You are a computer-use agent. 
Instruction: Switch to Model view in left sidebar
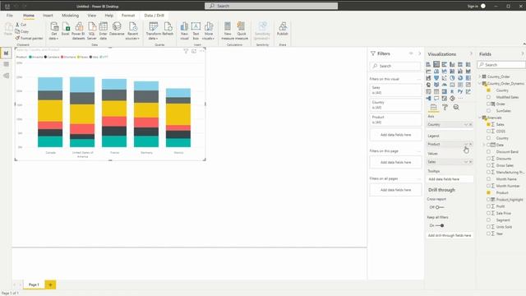(6, 76)
